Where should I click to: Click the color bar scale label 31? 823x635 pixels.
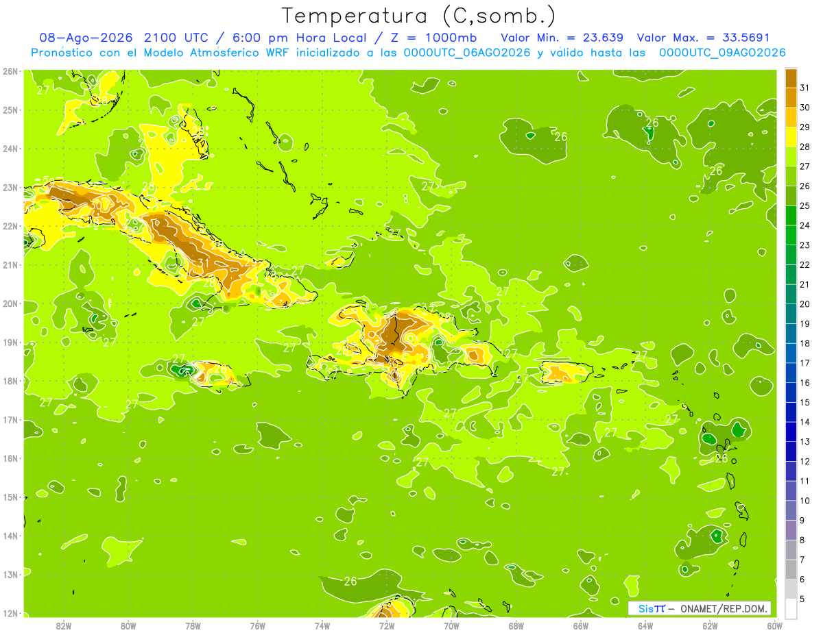click(x=804, y=88)
